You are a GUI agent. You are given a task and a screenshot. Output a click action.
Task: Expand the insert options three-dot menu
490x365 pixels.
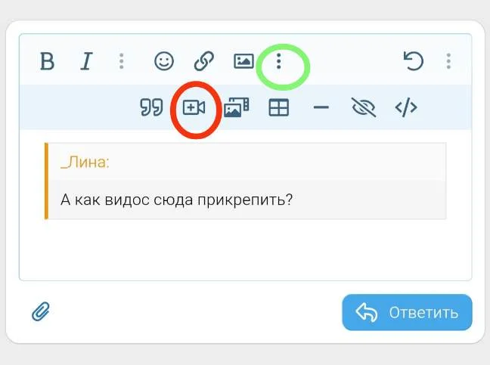click(279, 62)
